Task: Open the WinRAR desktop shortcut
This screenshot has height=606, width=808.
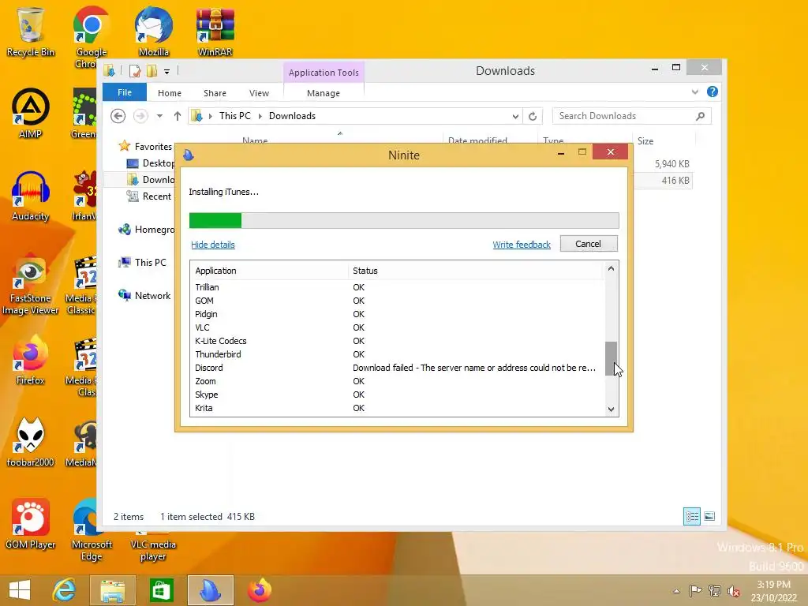Action: [215, 31]
